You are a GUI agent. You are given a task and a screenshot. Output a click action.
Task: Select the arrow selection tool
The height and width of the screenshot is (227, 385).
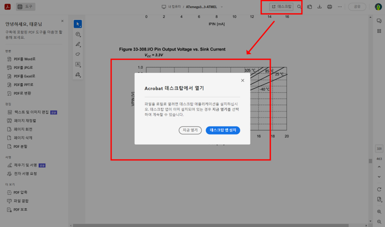[x=78, y=24]
